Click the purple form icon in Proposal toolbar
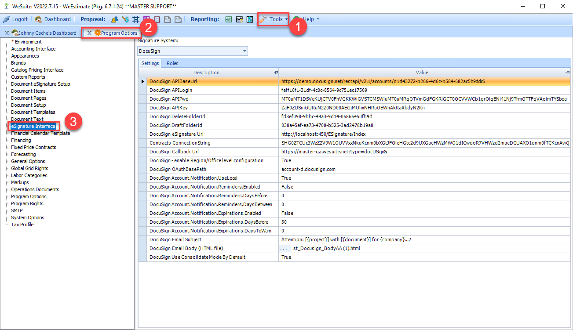This screenshot has height=330, width=573. 146,19
